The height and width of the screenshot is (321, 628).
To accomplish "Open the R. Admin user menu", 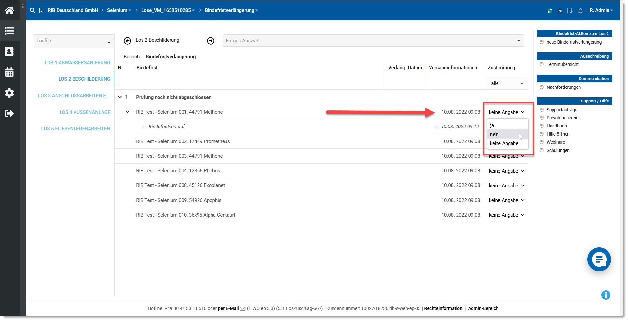I will coord(601,10).
